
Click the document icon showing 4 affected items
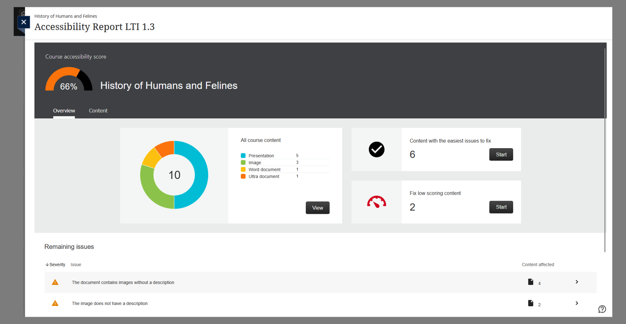531,282
